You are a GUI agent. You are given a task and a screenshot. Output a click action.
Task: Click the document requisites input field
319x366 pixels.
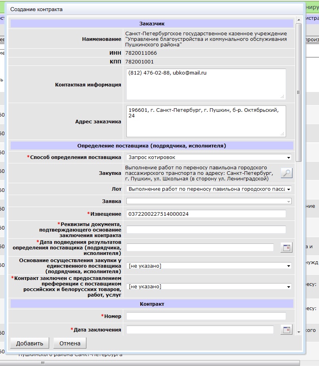tap(206, 230)
